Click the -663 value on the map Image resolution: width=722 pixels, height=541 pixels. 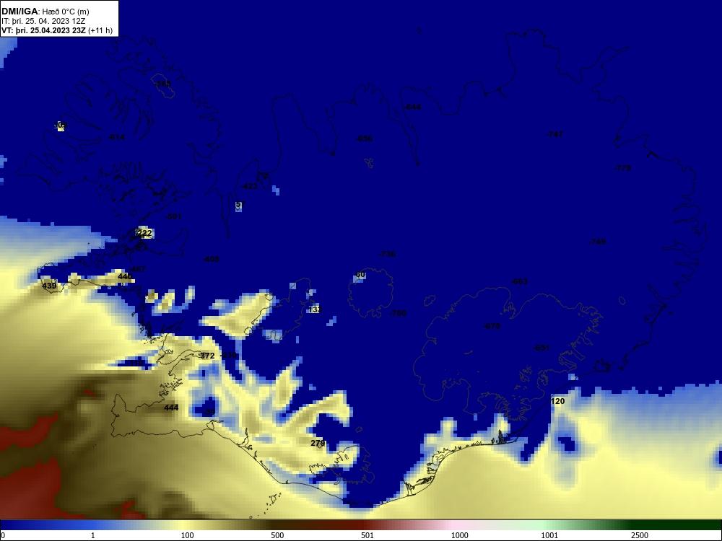pos(519,281)
